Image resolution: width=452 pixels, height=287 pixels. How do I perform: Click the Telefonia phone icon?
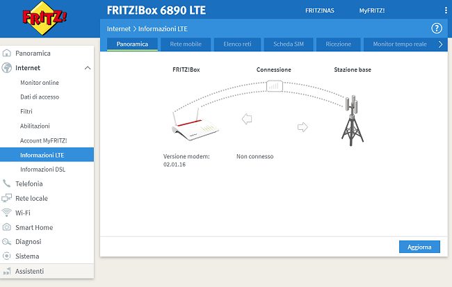tap(7, 183)
